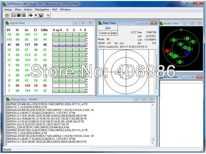206x154 pixels.
Task: Click the Current as Origin button
Action: click(x=108, y=33)
